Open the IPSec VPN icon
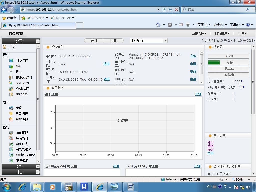This screenshot has width=256, height=192. (11, 77)
